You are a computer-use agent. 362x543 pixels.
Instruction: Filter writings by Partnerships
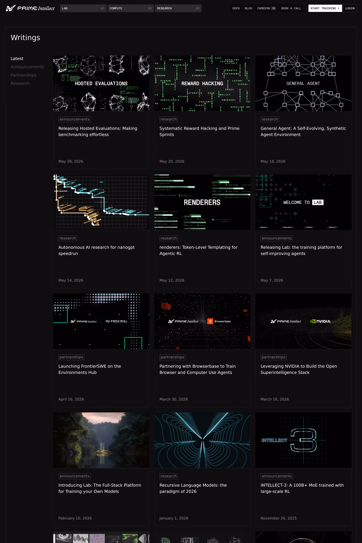(24, 75)
